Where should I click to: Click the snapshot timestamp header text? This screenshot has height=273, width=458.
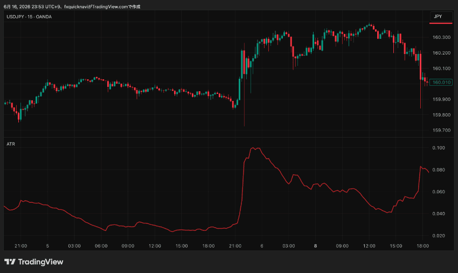72,6
